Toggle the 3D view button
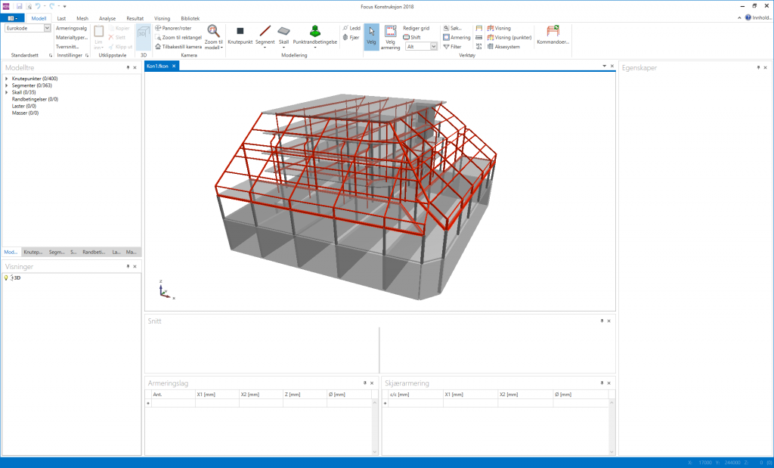774x468 pixels. pyautogui.click(x=143, y=37)
